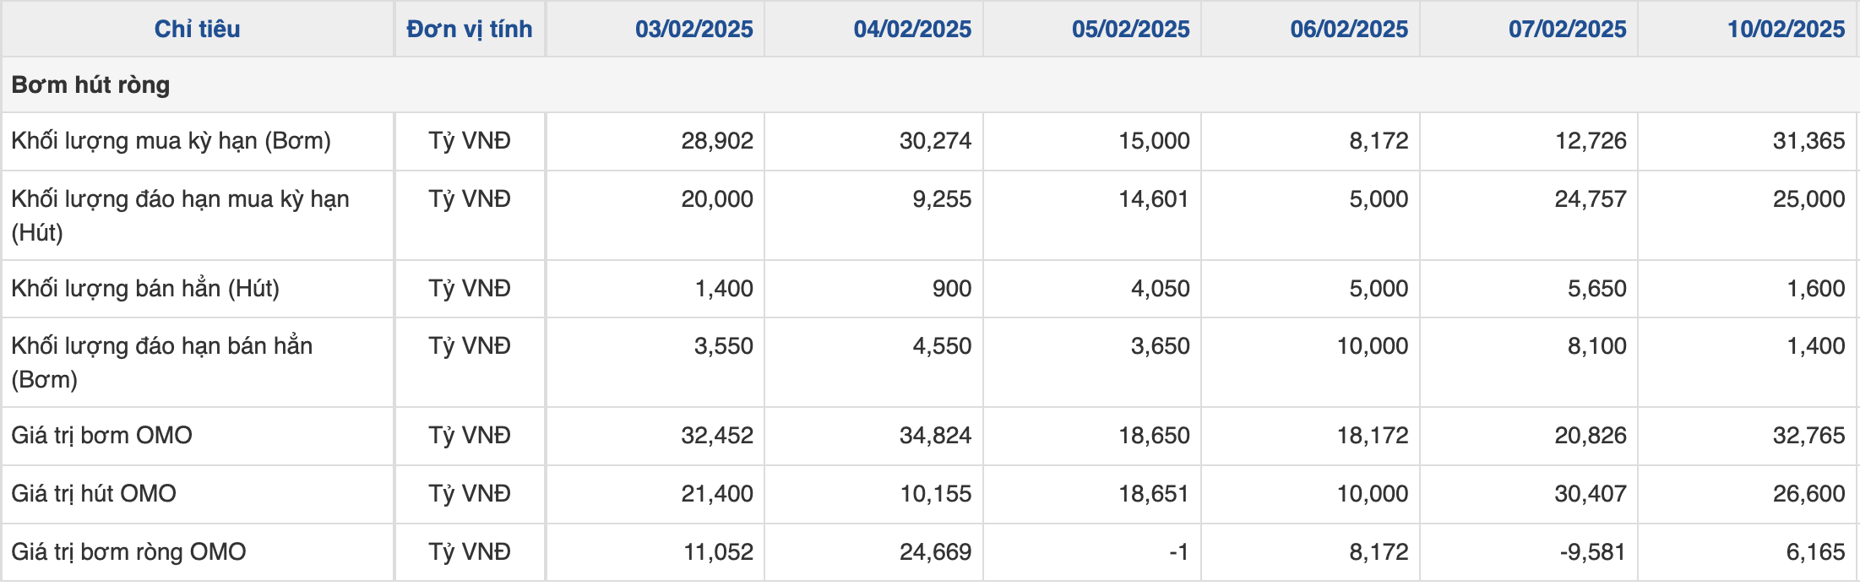Click Khối lượng đáo hạn mua kỳ hạn label
1860x586 pixels.
click(x=180, y=215)
